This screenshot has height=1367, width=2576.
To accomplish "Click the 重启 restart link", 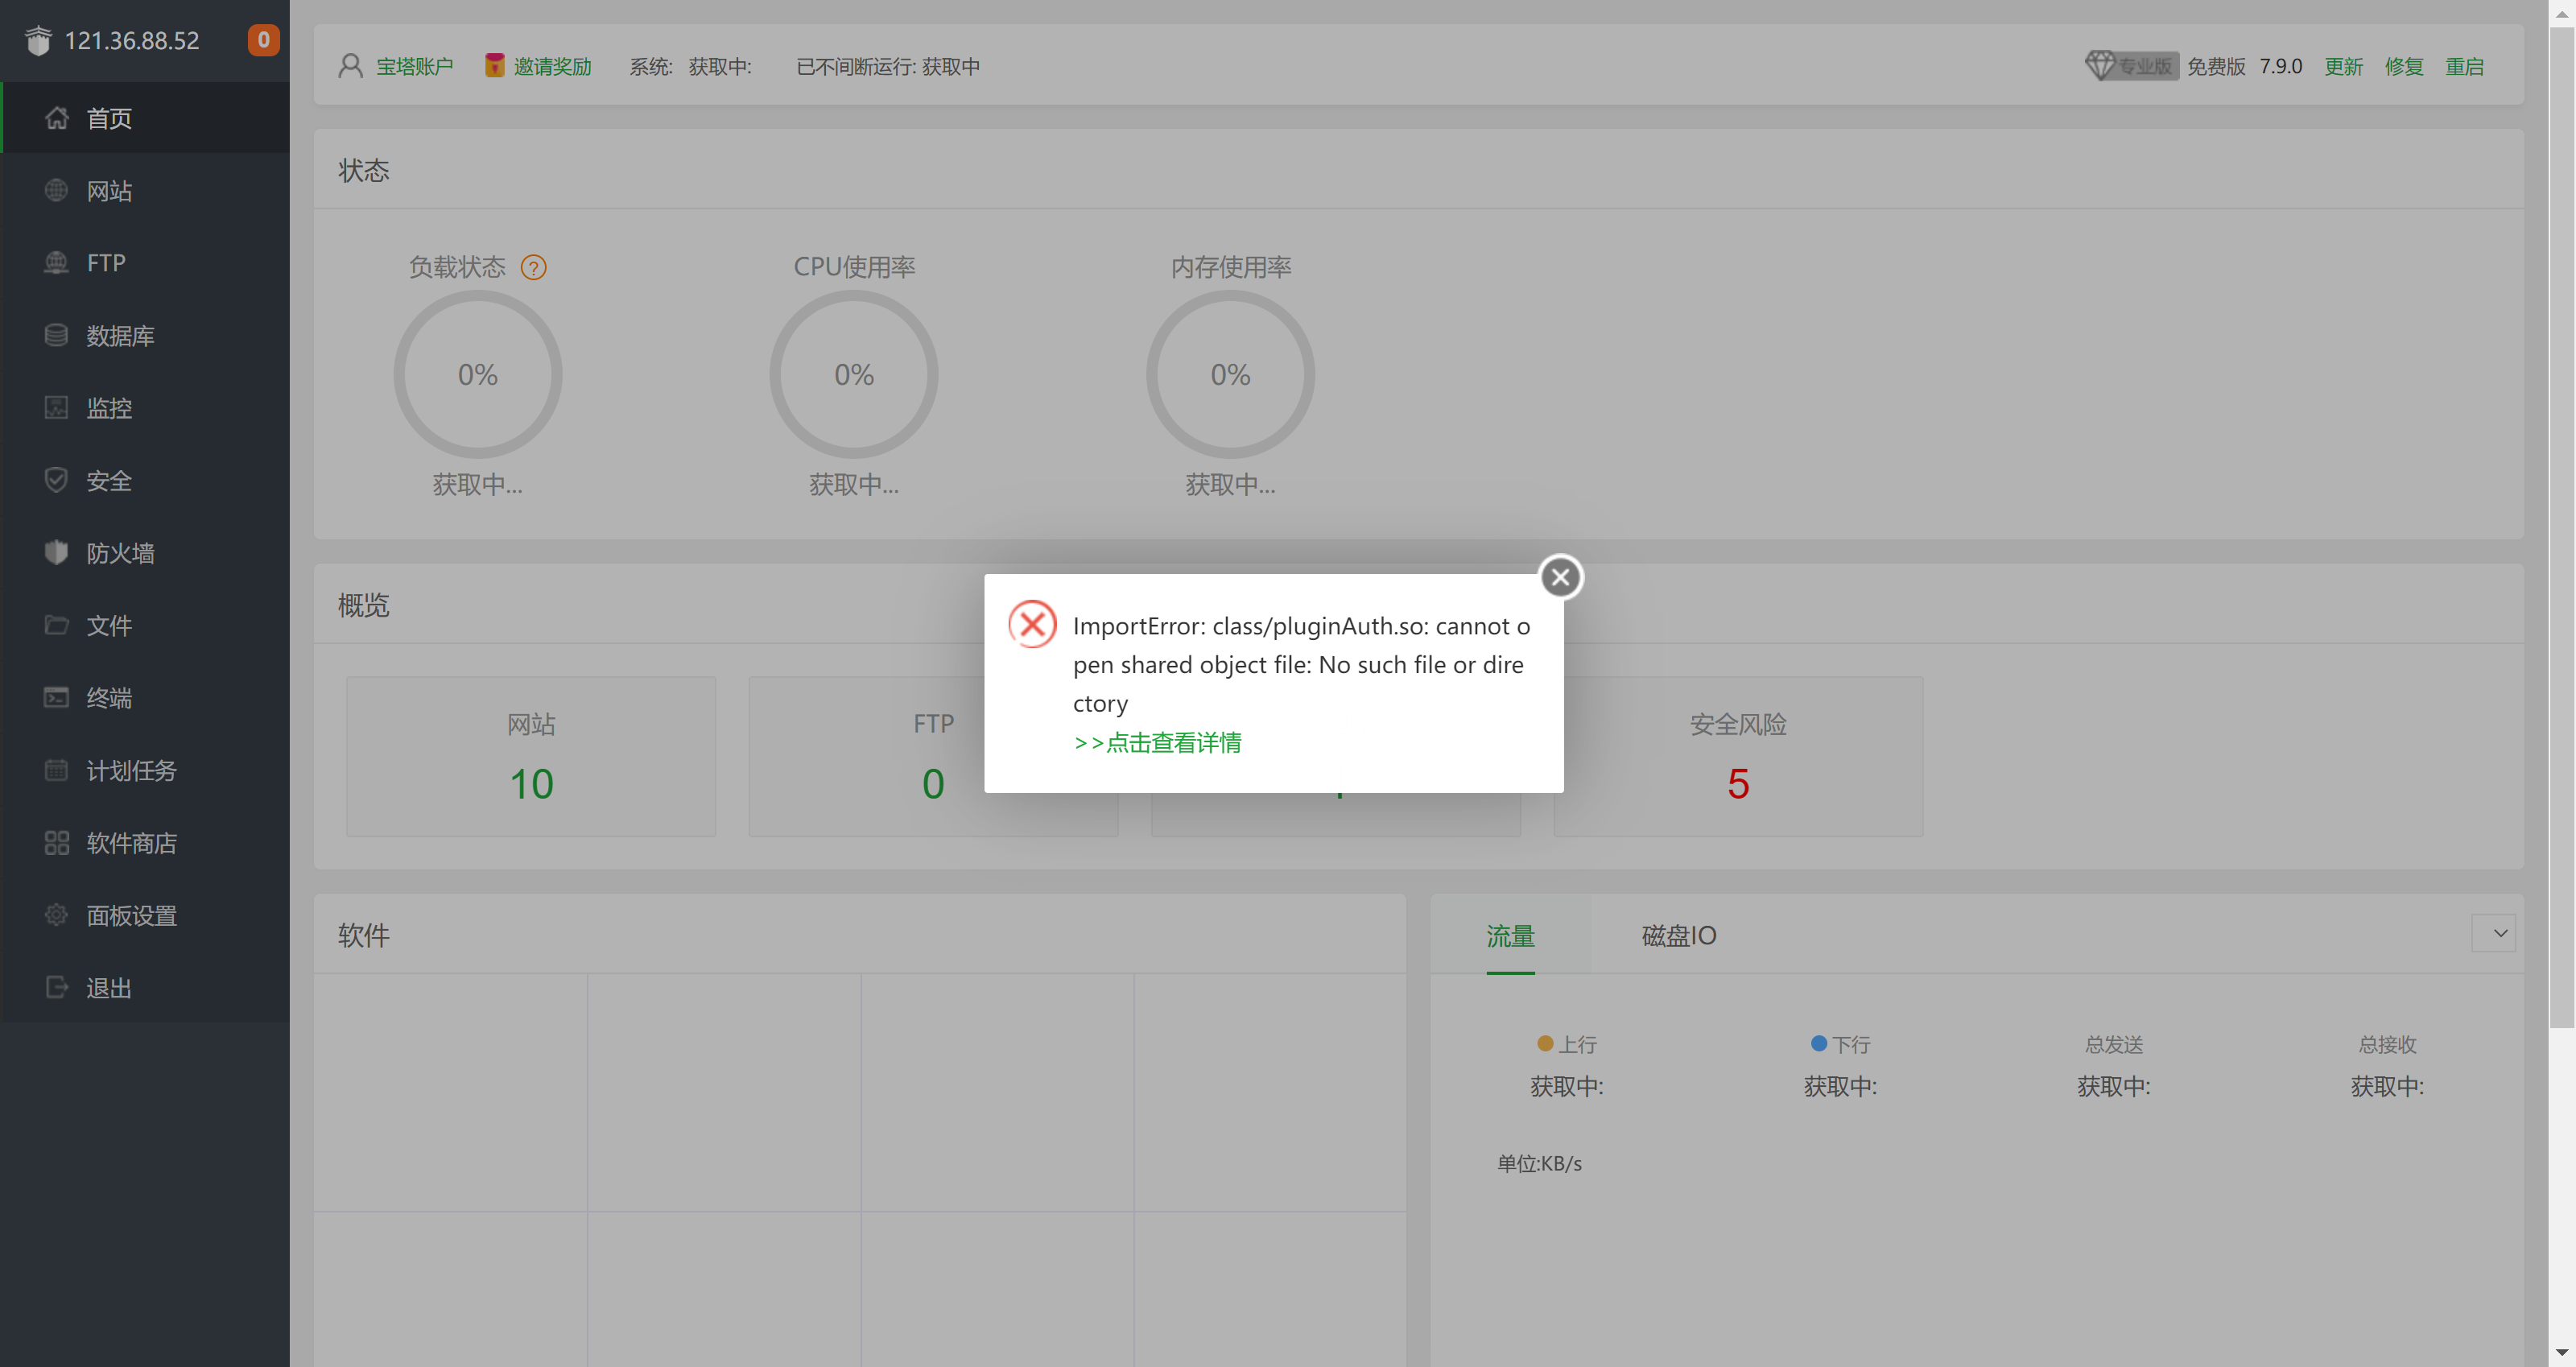I will click(2465, 65).
